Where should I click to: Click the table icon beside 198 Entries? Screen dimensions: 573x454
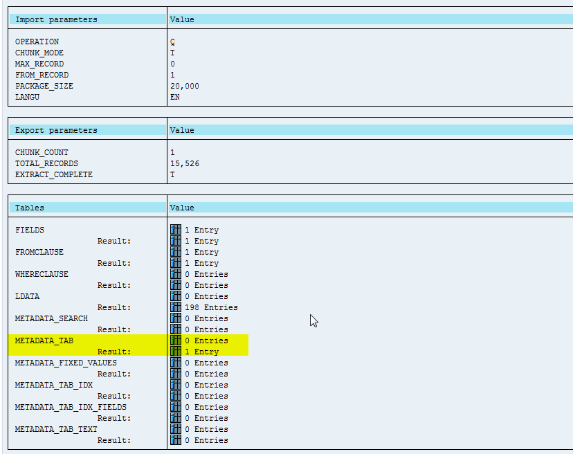tap(176, 307)
